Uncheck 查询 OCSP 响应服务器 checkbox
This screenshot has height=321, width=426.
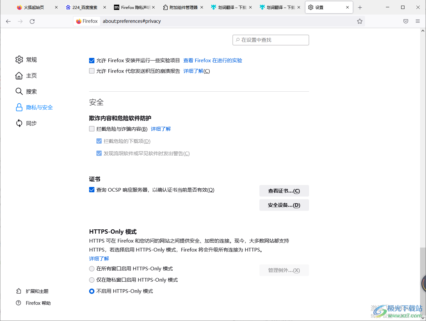point(92,190)
